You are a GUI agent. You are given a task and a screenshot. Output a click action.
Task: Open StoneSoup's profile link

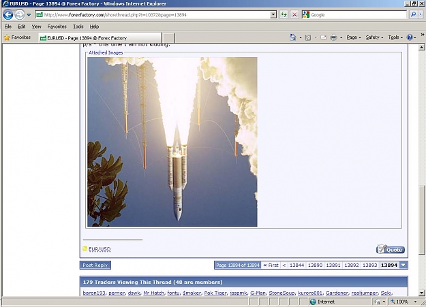point(282,293)
